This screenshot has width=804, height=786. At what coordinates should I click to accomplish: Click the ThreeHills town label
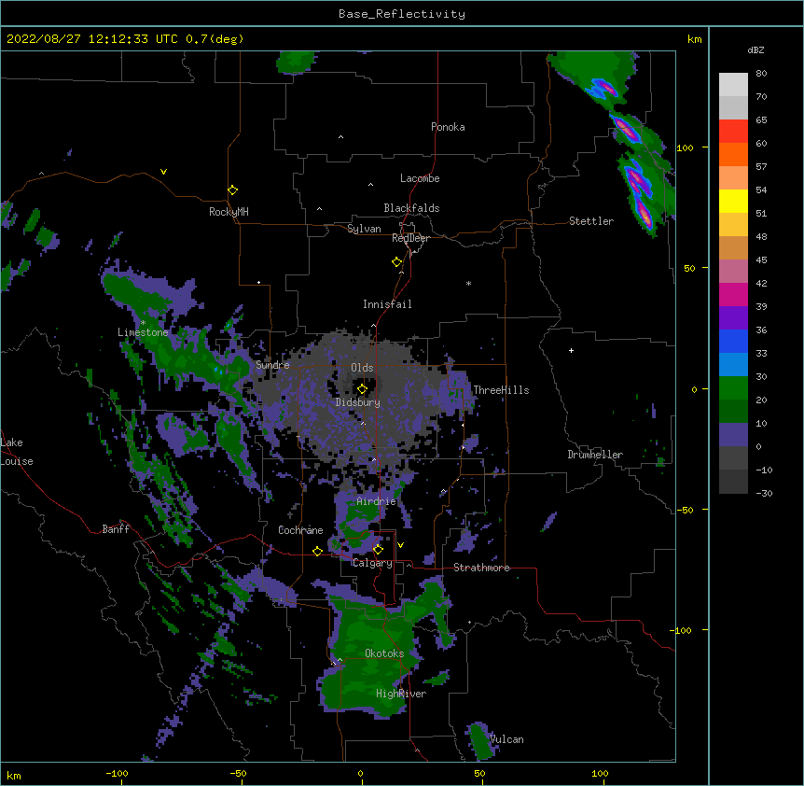pyautogui.click(x=501, y=390)
